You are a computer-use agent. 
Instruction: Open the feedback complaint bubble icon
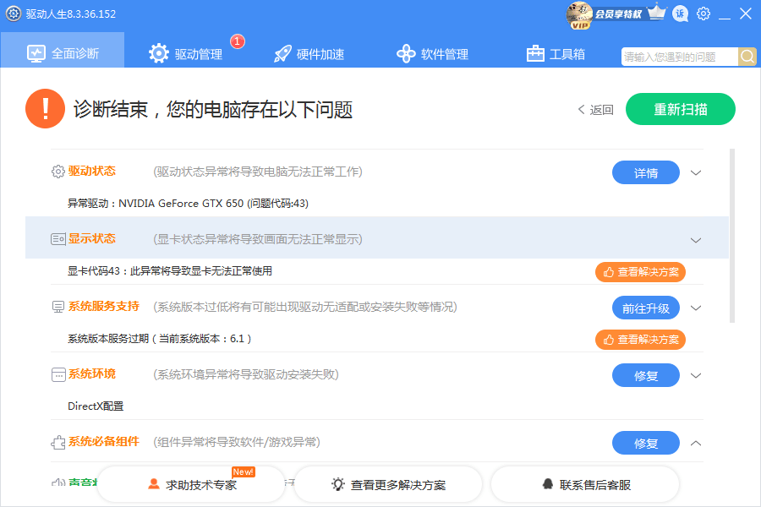tap(681, 14)
